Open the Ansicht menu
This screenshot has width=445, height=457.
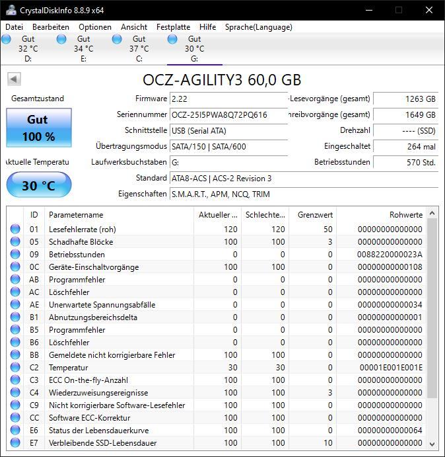134,27
